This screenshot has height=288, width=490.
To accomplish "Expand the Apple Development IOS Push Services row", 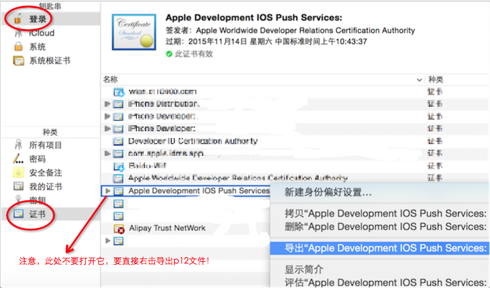I will pyautogui.click(x=108, y=191).
